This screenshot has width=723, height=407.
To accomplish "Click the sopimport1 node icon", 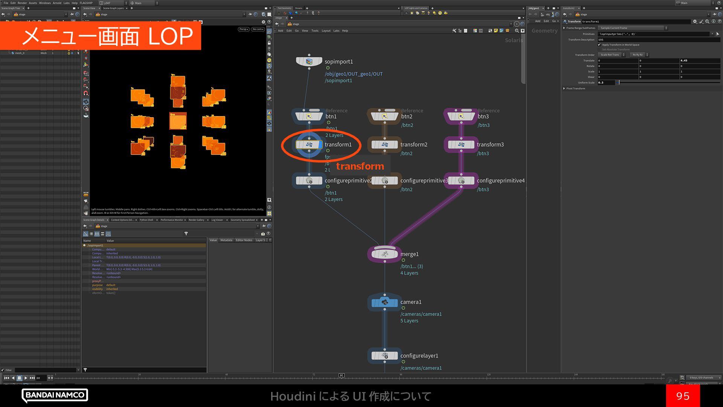I will click(309, 61).
